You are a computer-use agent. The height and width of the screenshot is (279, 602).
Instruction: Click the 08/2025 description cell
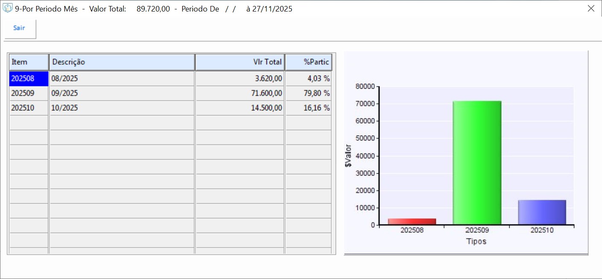pos(122,79)
